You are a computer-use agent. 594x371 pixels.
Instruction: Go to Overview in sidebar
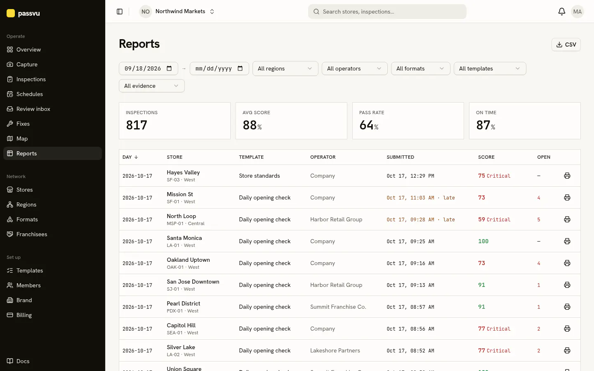point(52,49)
